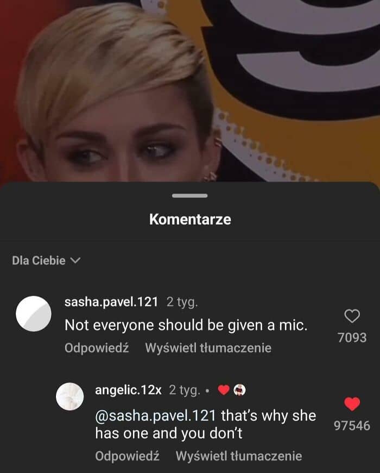The image size is (380, 473).
Task: Tap the @sasha.pavel.121 mention in reply
Action: 155,416
